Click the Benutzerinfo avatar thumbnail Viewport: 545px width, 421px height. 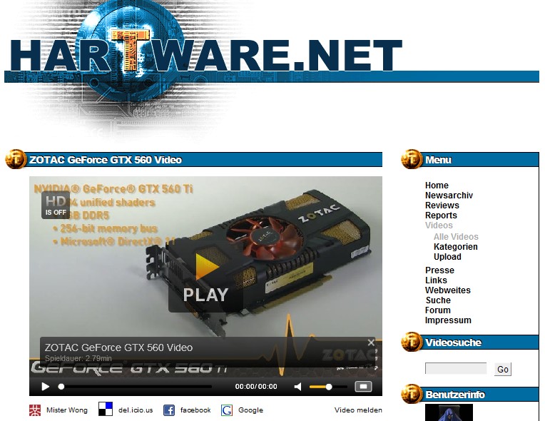(449, 412)
